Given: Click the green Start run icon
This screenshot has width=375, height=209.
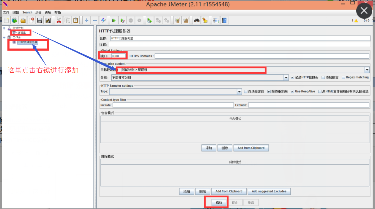Looking at the screenshot, I should pos(114,20).
